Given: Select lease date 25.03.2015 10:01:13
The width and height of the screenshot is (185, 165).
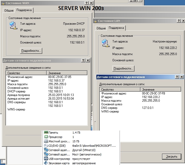Looking at the screenshot, I should tap(61, 95).
